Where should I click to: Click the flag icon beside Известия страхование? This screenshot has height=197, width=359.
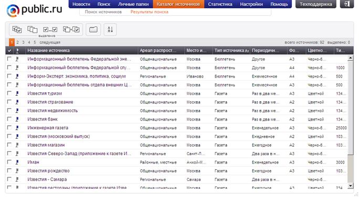tap(17, 102)
